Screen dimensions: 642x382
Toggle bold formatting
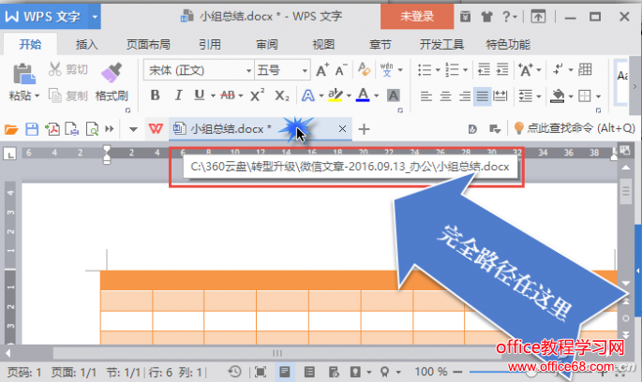[x=156, y=95]
